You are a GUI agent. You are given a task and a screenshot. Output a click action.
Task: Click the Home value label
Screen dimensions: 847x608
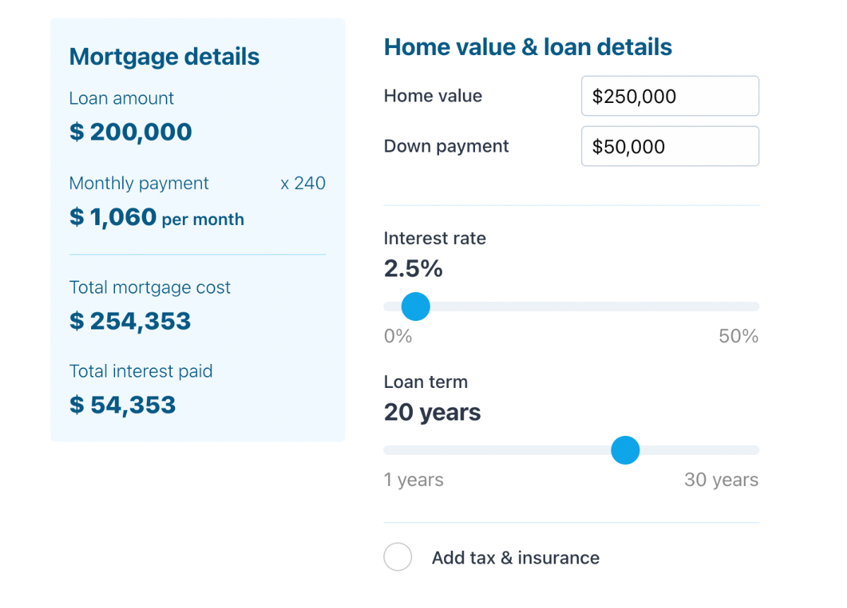click(433, 96)
